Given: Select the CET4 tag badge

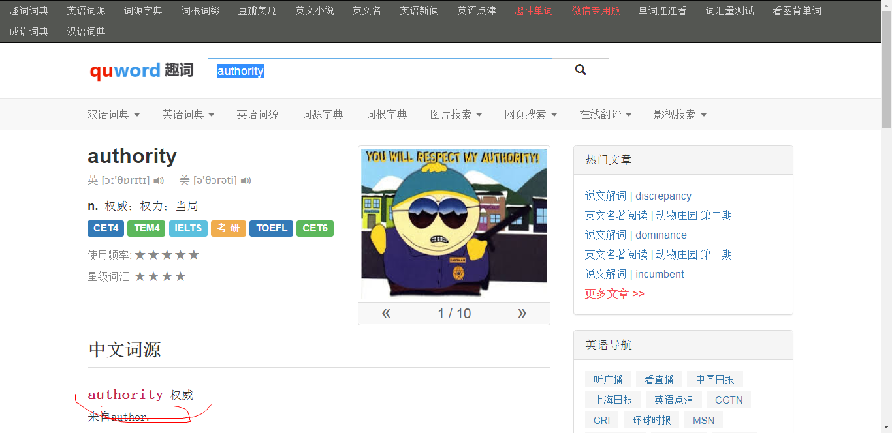Looking at the screenshot, I should [x=106, y=228].
